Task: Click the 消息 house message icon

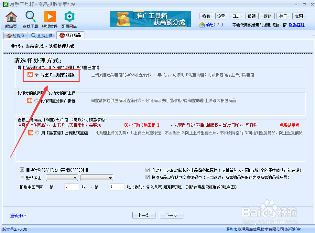Action: (x=202, y=25)
